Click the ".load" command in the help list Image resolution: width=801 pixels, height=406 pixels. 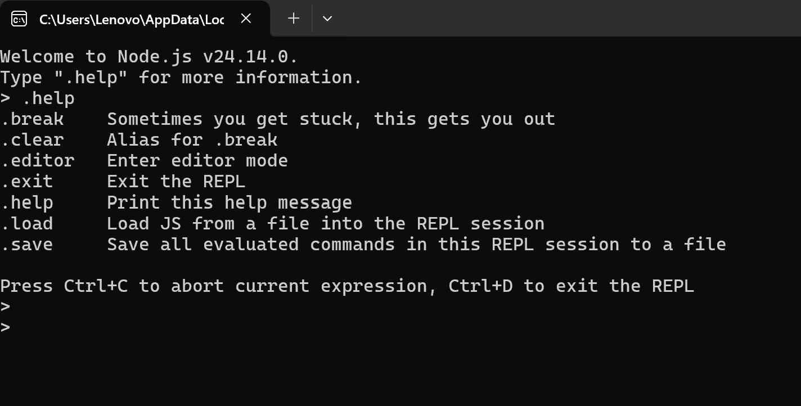click(27, 224)
